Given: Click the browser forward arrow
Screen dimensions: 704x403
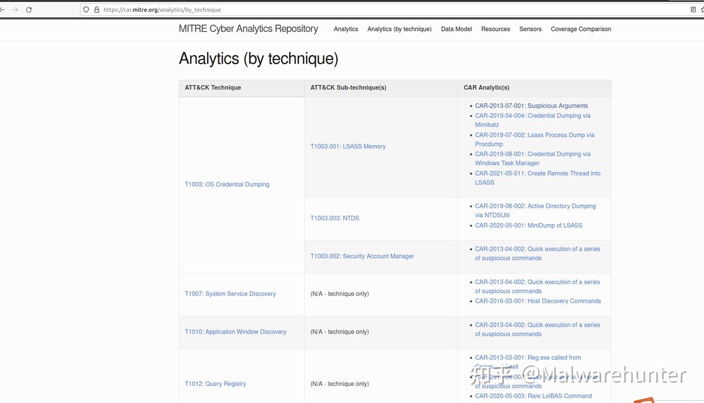Looking at the screenshot, I should pyautogui.click(x=15, y=10).
